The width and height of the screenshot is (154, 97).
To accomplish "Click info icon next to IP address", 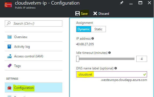I will pyautogui.click(x=93, y=39).
